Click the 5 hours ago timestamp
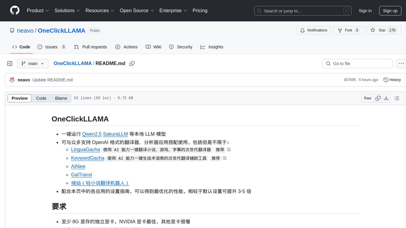This screenshot has width=406, height=228. (368, 80)
